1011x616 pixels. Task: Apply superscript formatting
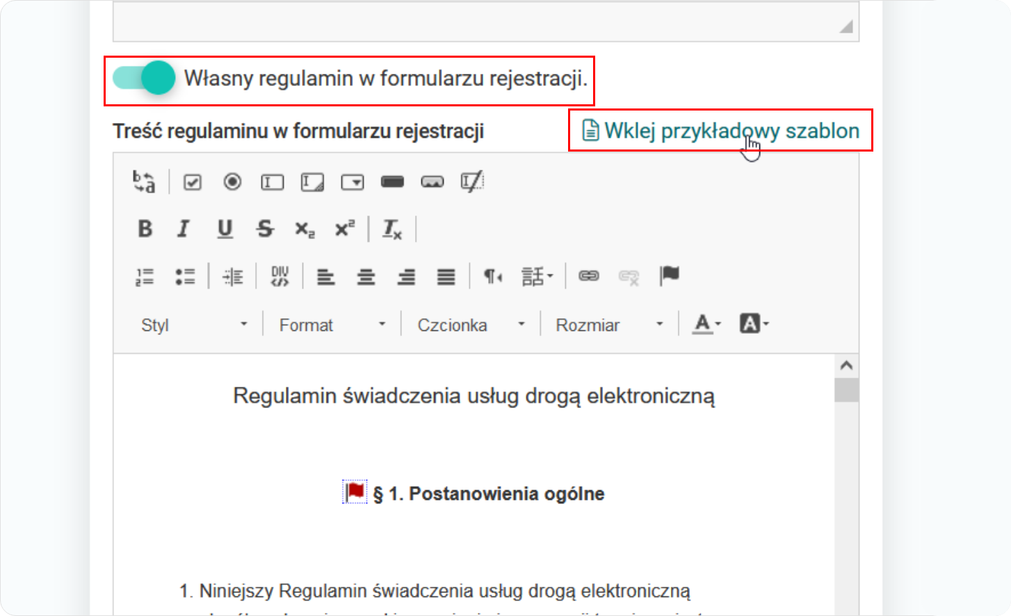(x=345, y=229)
